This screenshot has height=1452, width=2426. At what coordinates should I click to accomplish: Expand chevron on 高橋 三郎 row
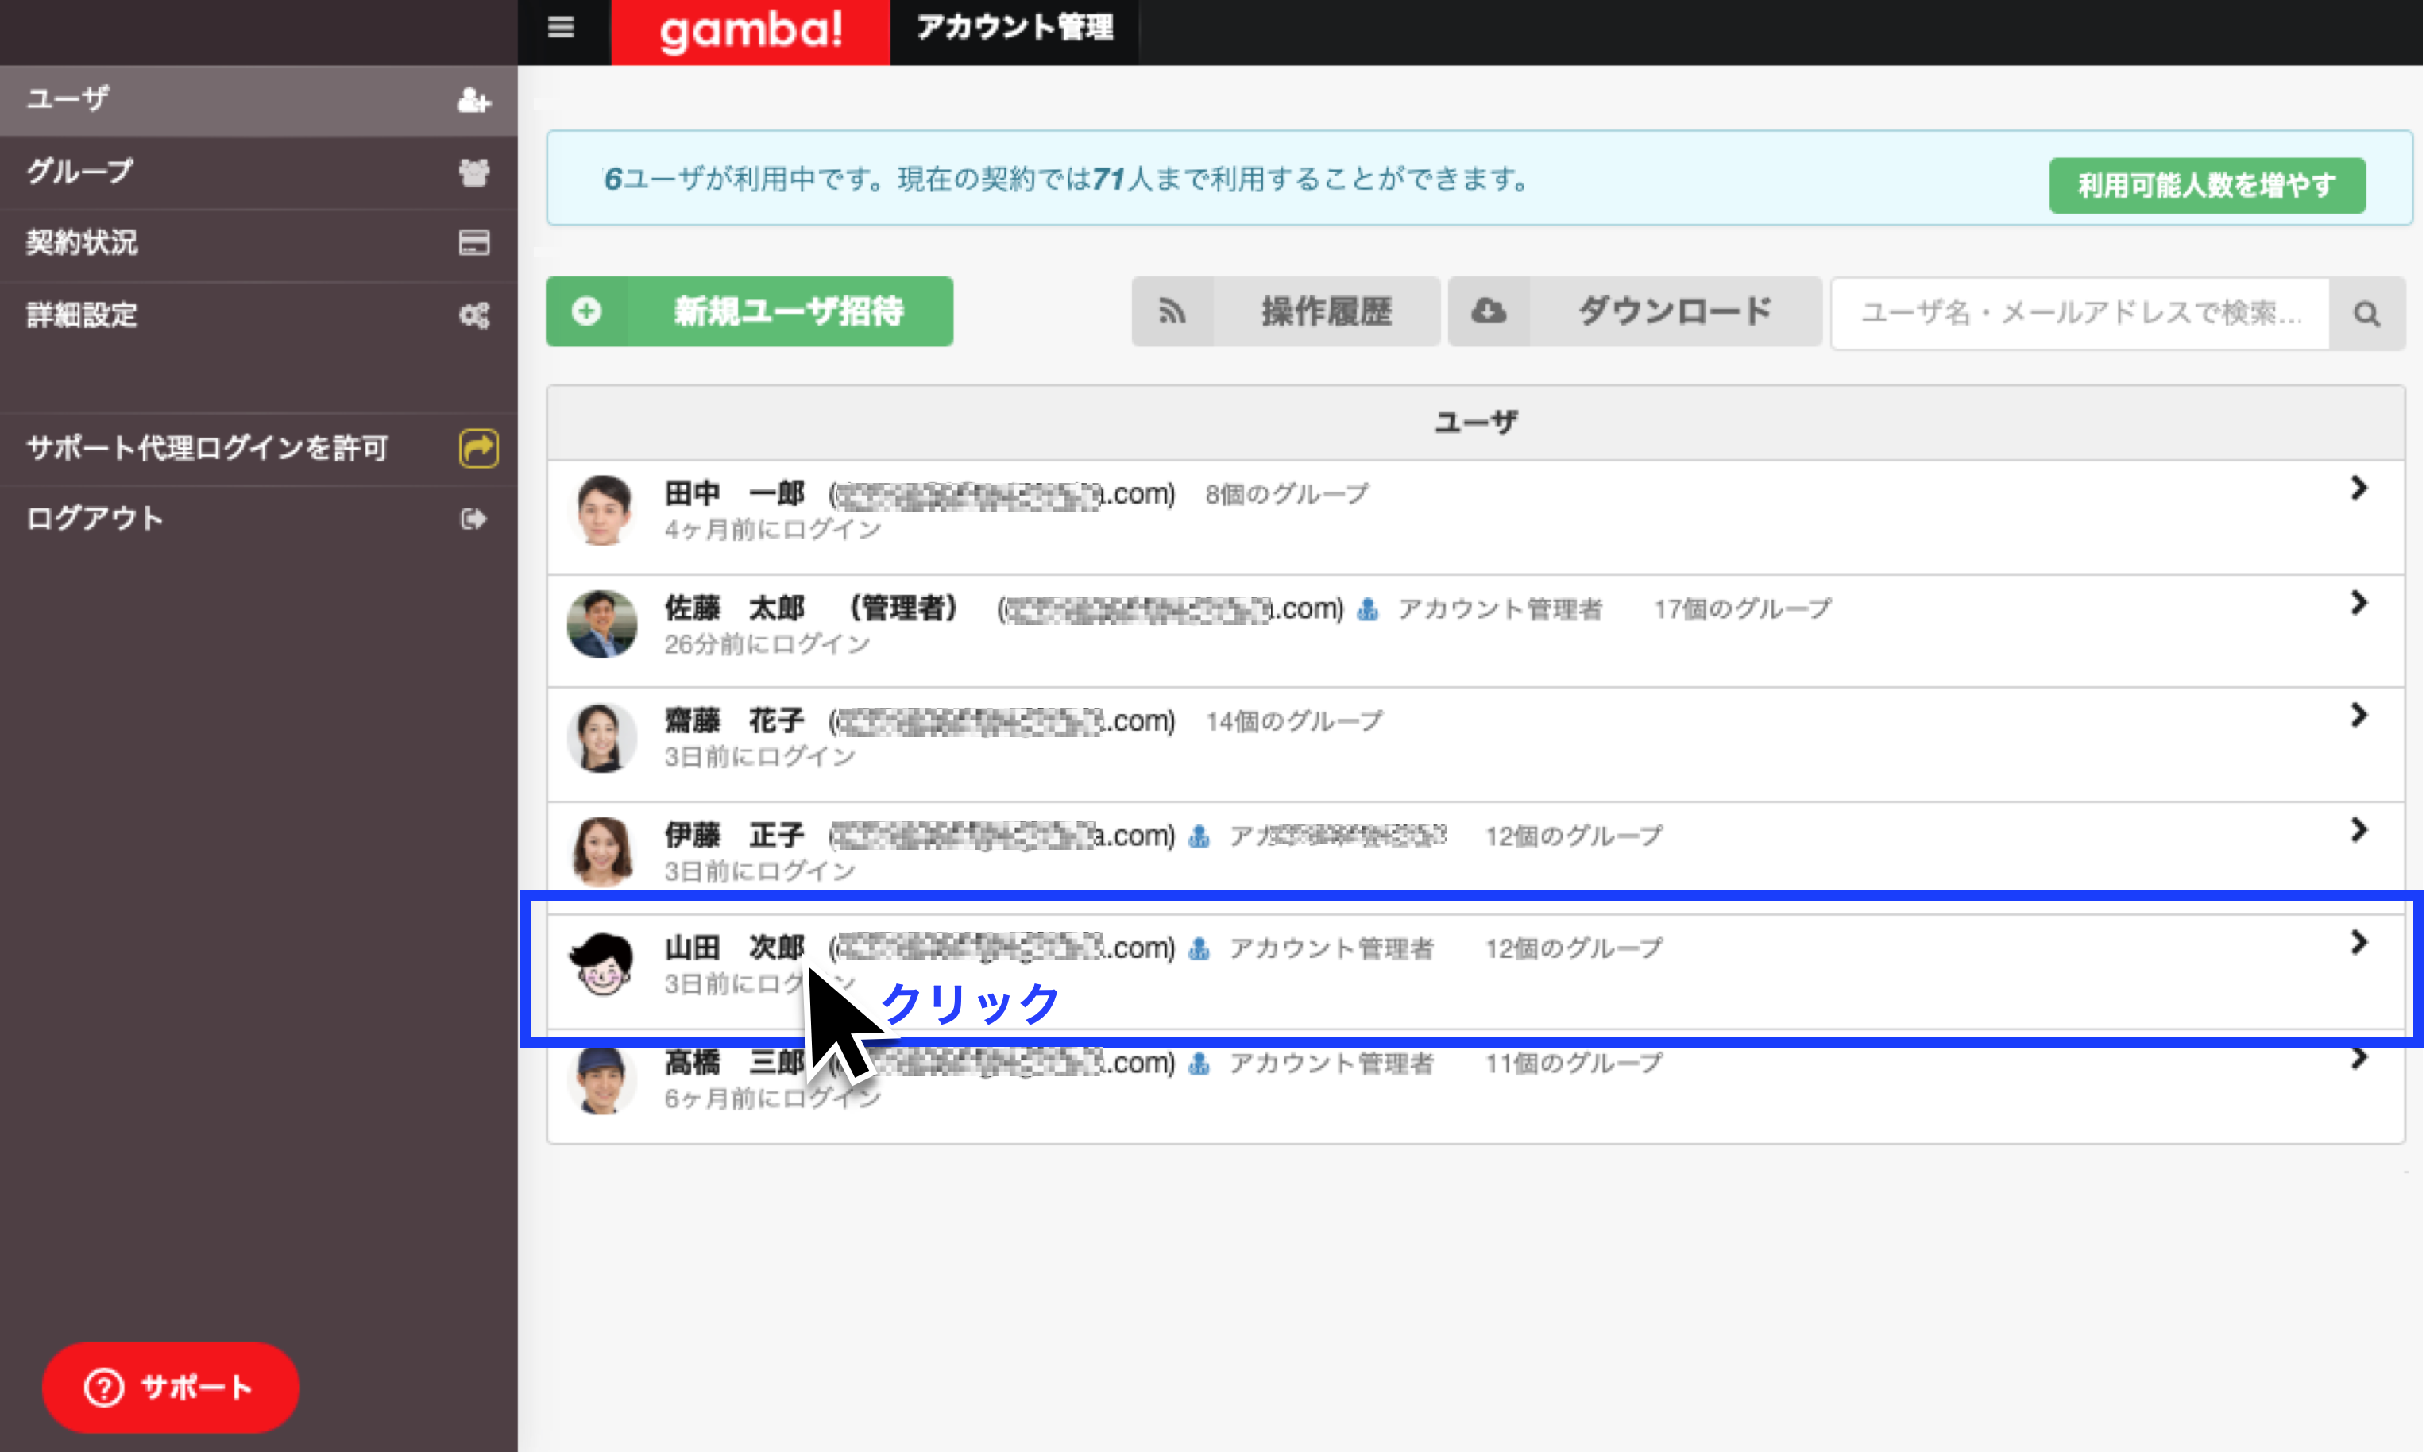coord(2358,1059)
